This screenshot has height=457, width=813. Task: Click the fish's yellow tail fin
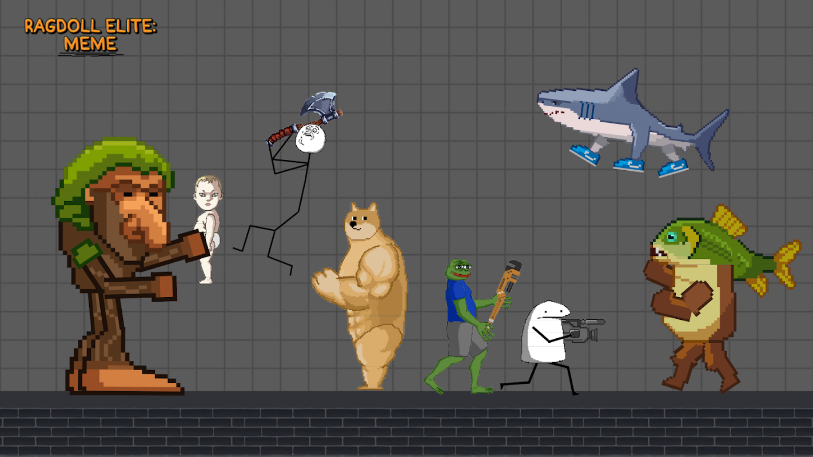(x=786, y=263)
